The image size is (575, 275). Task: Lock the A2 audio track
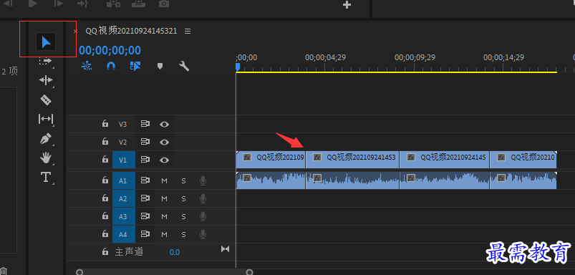tap(105, 198)
